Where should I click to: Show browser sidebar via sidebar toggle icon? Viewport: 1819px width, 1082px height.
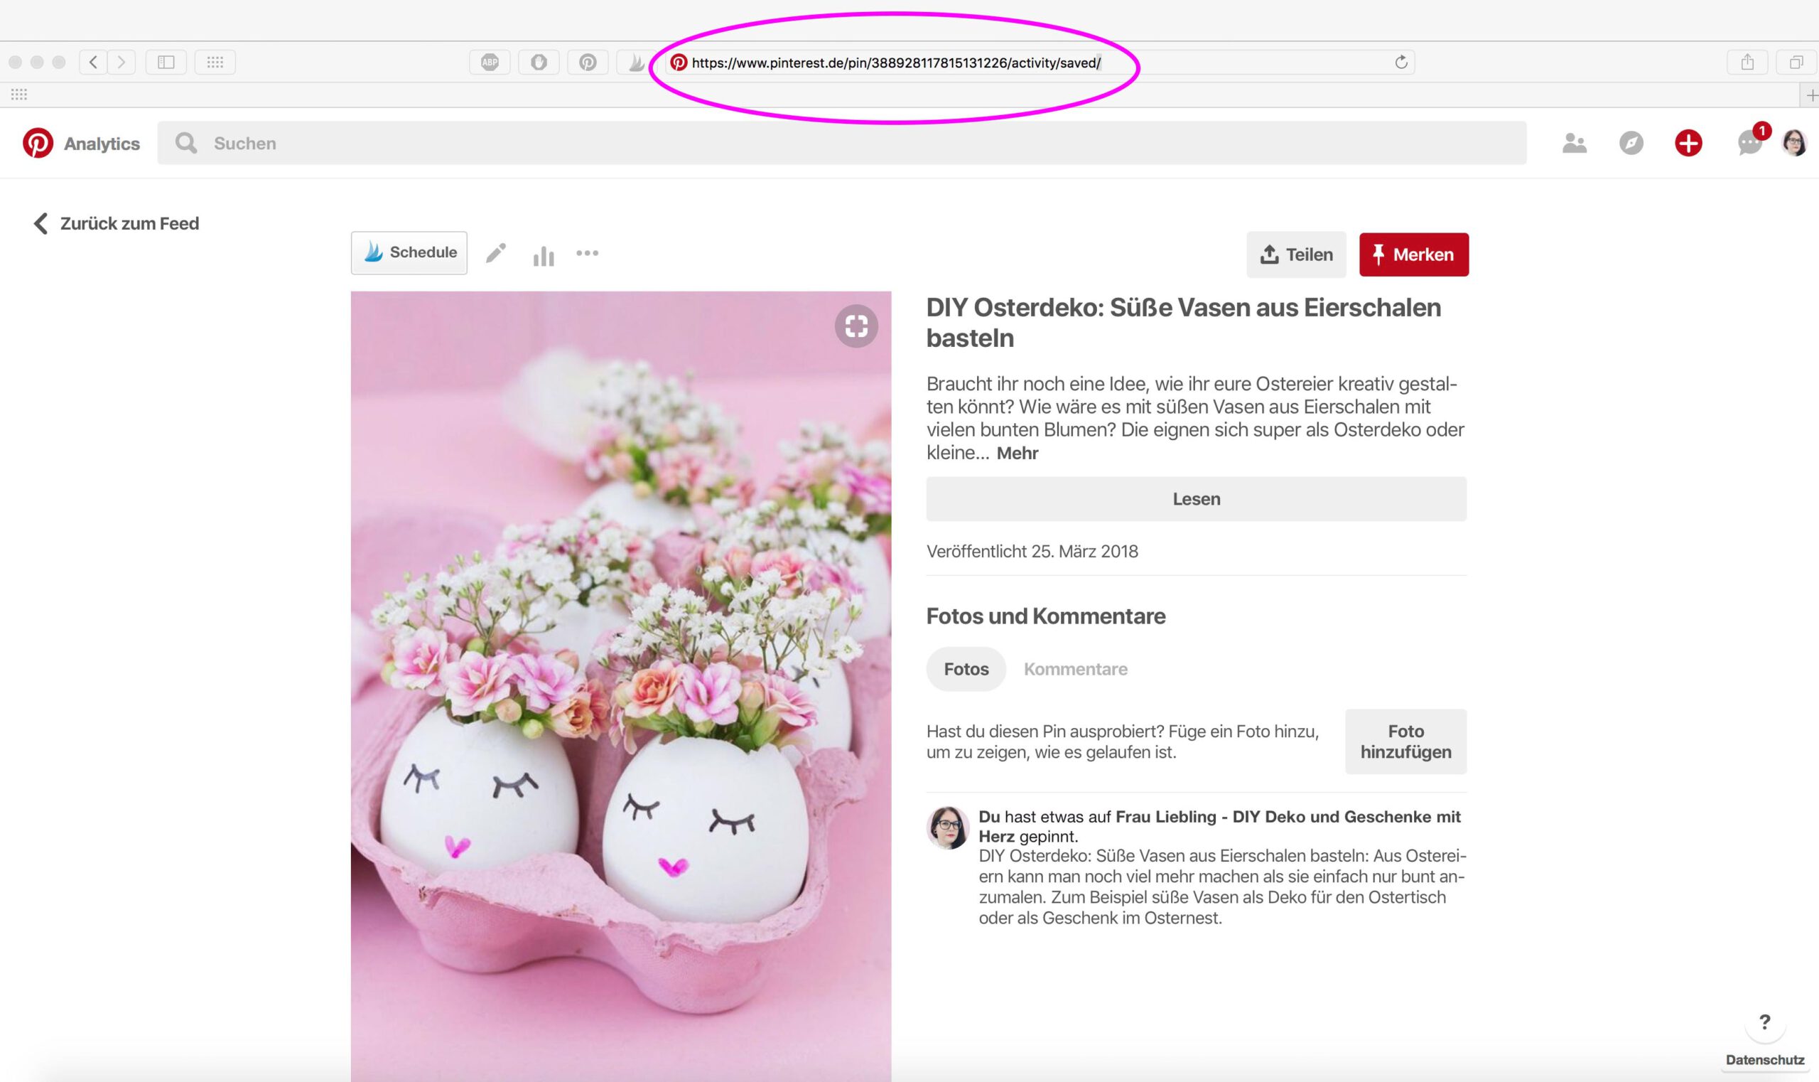click(x=166, y=62)
